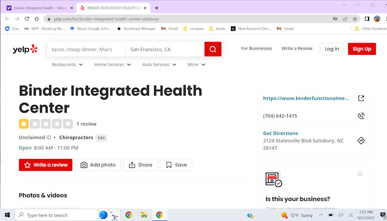The image size is (387, 221).
Task: Open the Bookmark Manager bookmark
Action: pos(136,28)
